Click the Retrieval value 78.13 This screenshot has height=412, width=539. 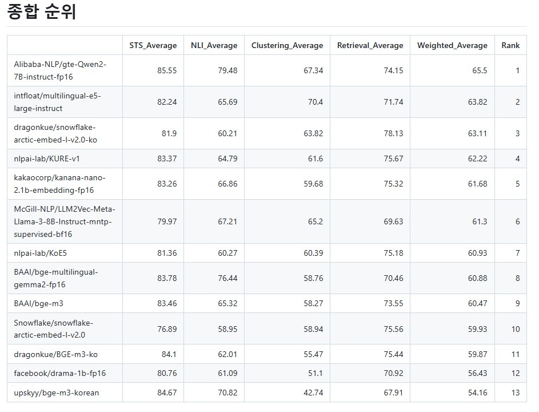point(393,133)
